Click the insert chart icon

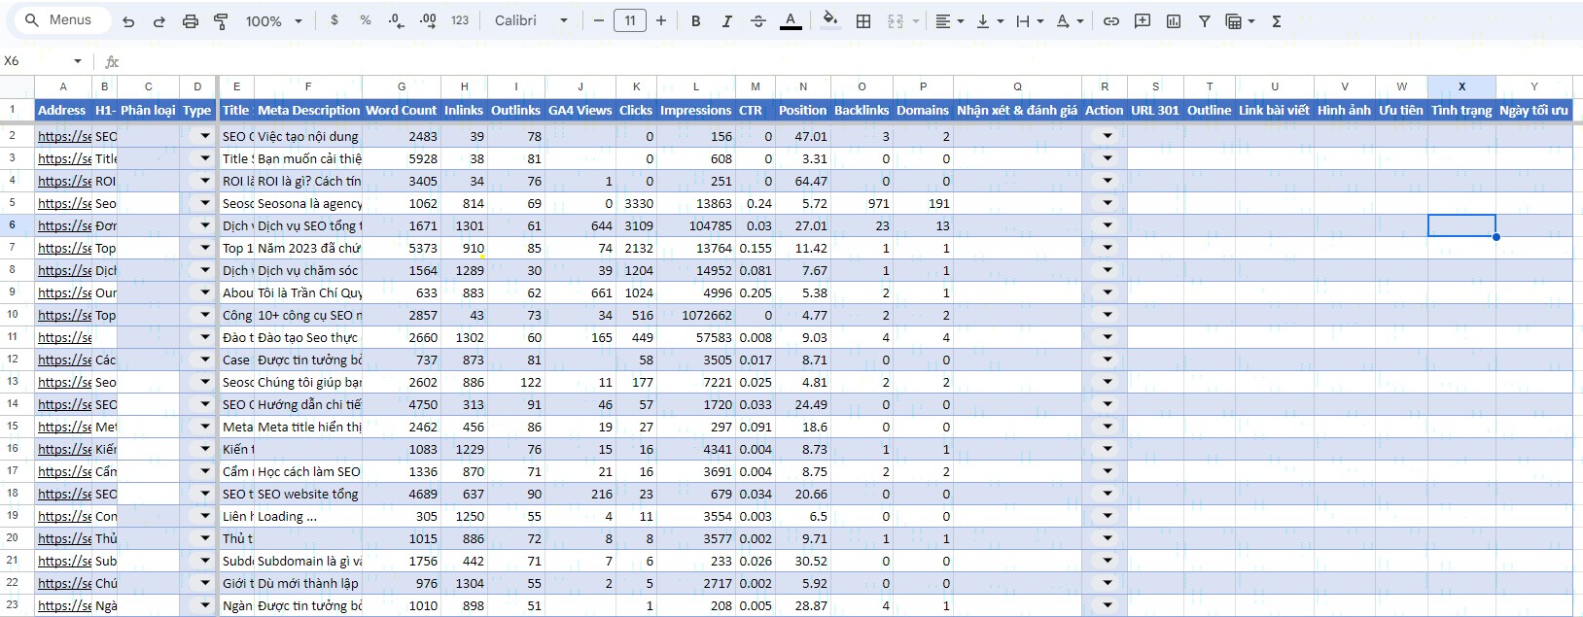[1174, 20]
